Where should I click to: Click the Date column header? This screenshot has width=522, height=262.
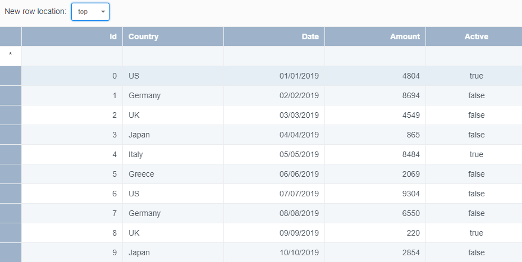tap(274, 36)
